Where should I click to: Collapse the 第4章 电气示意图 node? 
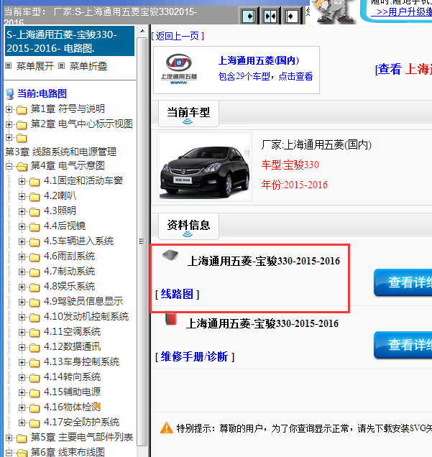pyautogui.click(x=9, y=167)
